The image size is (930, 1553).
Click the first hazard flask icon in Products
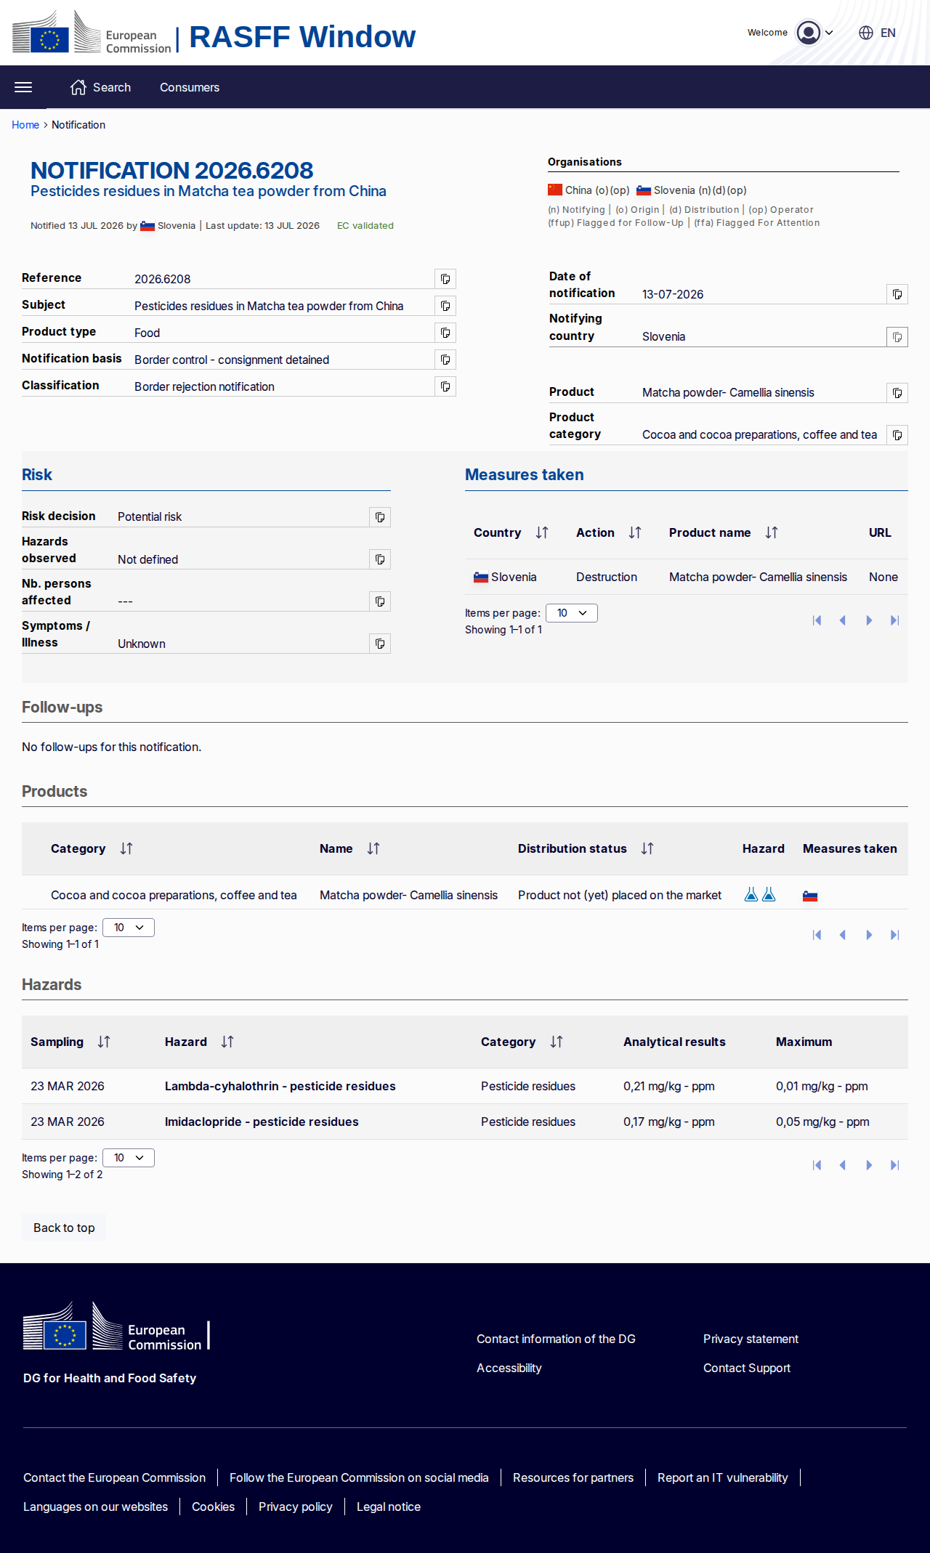coord(751,895)
